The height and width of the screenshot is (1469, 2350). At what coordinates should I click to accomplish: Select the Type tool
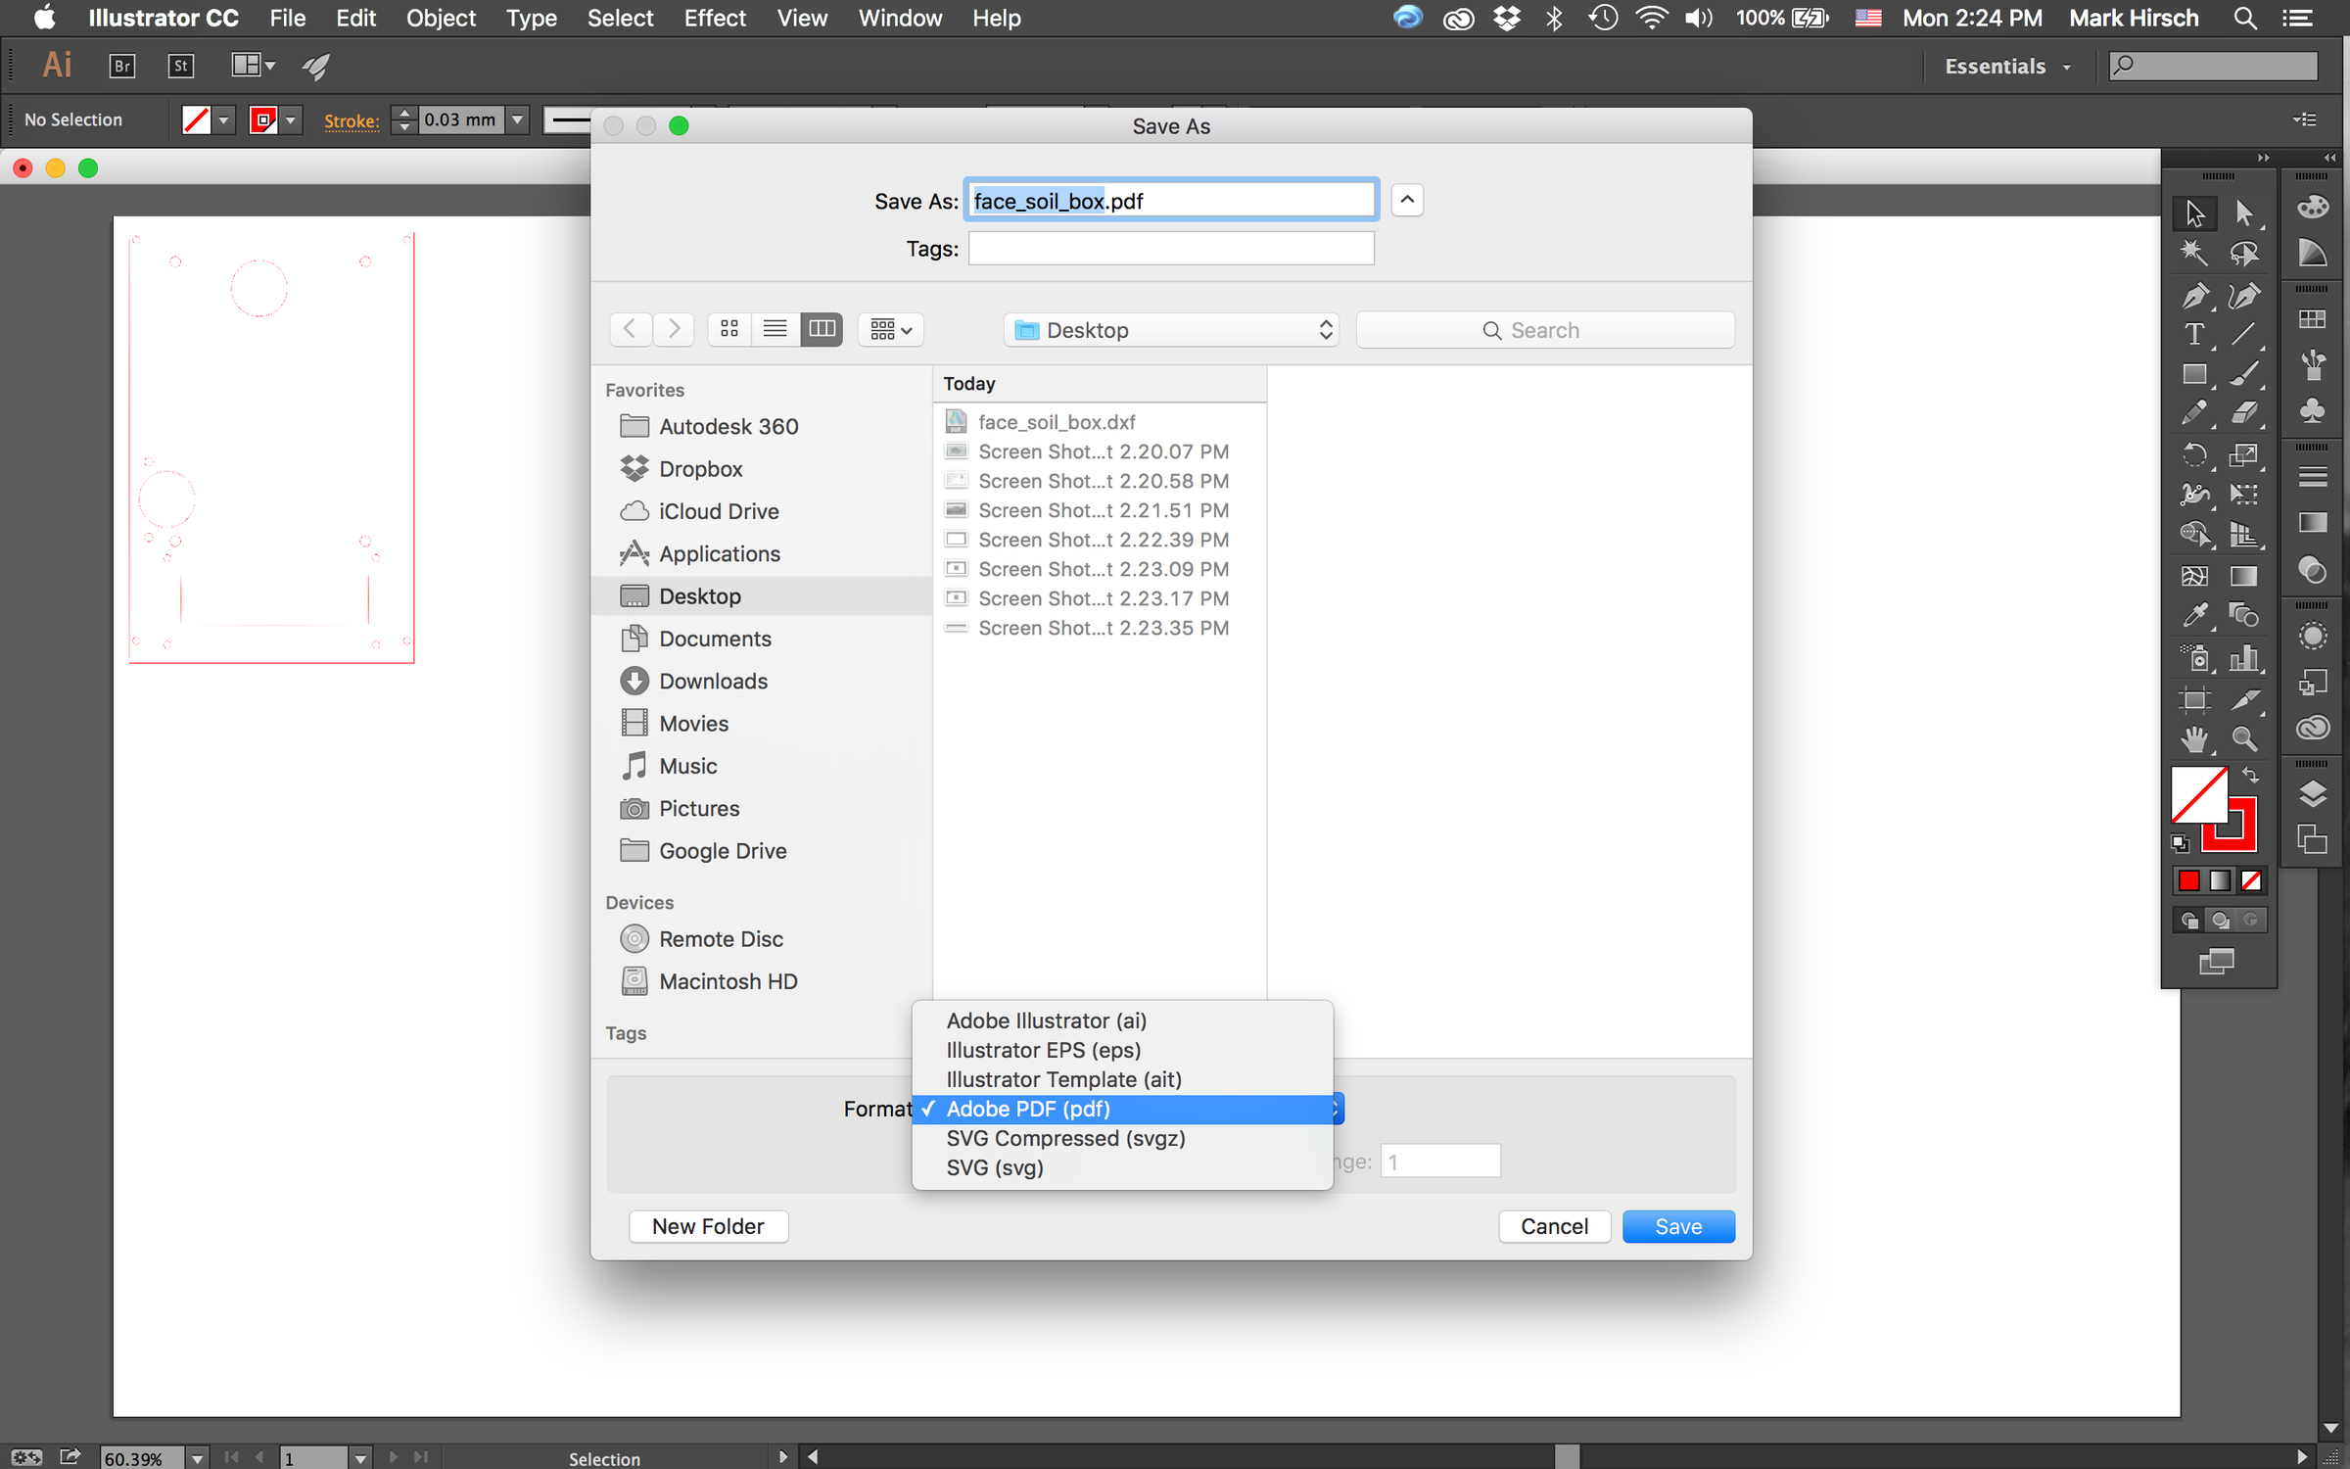(2194, 335)
